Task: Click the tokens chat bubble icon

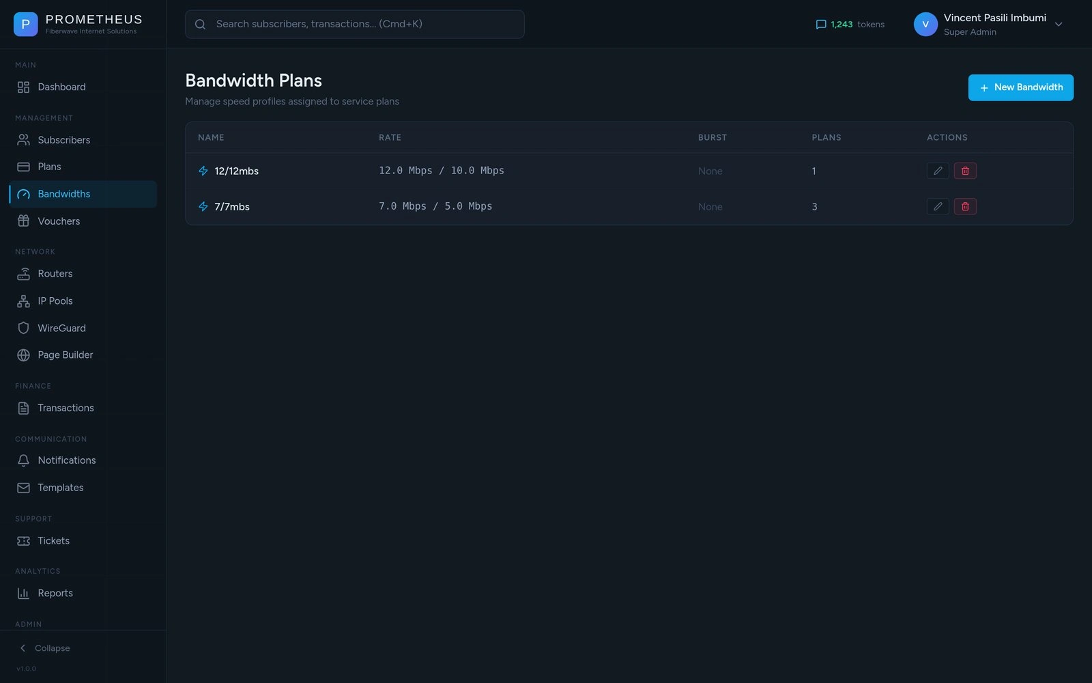Action: point(821,25)
